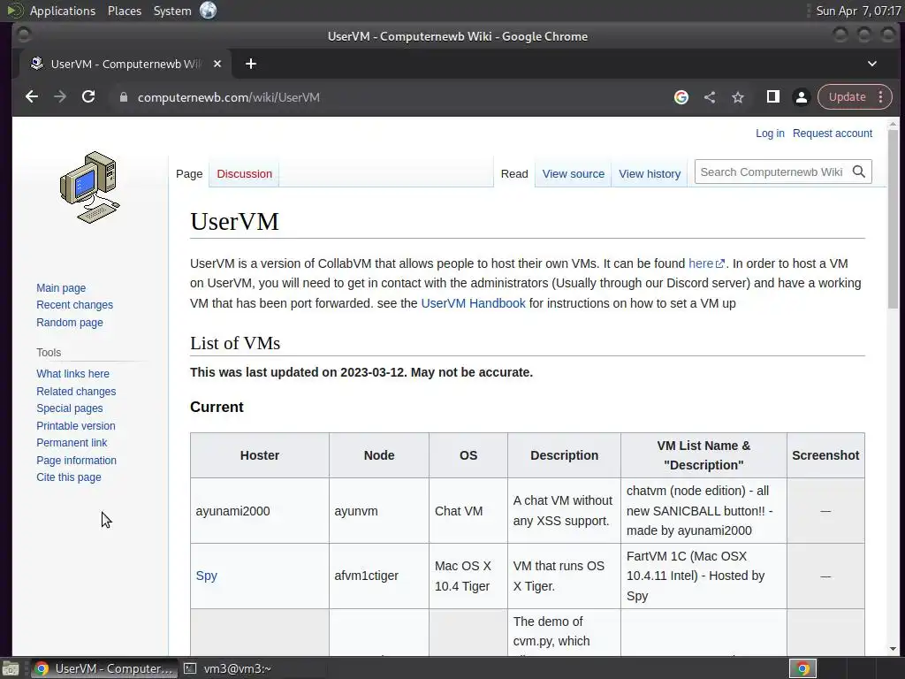The image size is (905, 679).
Task: Open the System menu
Action: point(172,11)
